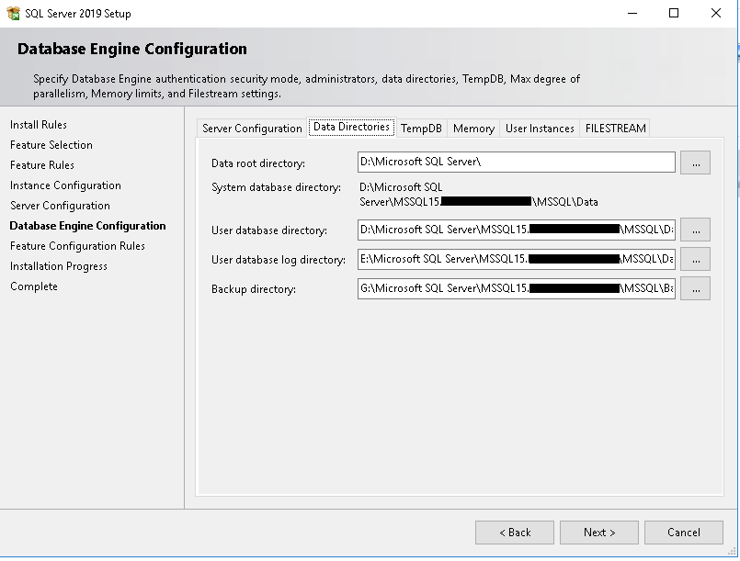Browse for the User database directory

pos(695,230)
